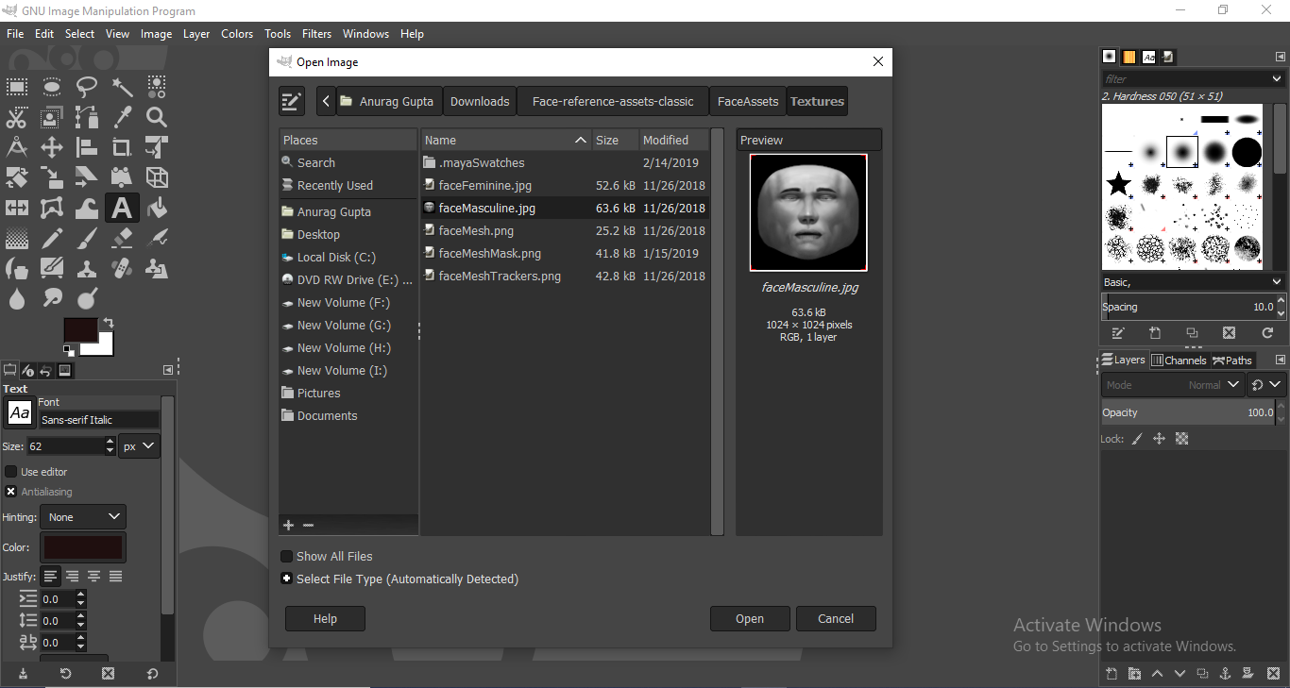Click the text Color swatch
This screenshot has width=1290, height=688.
click(83, 547)
